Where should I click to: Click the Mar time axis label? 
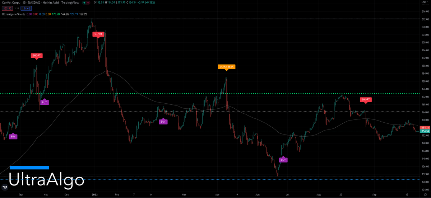(183, 194)
